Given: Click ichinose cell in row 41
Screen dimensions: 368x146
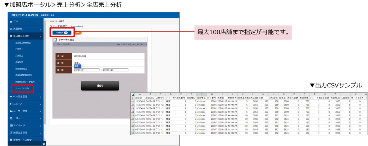Looking at the screenshot, I should coord(201,101).
